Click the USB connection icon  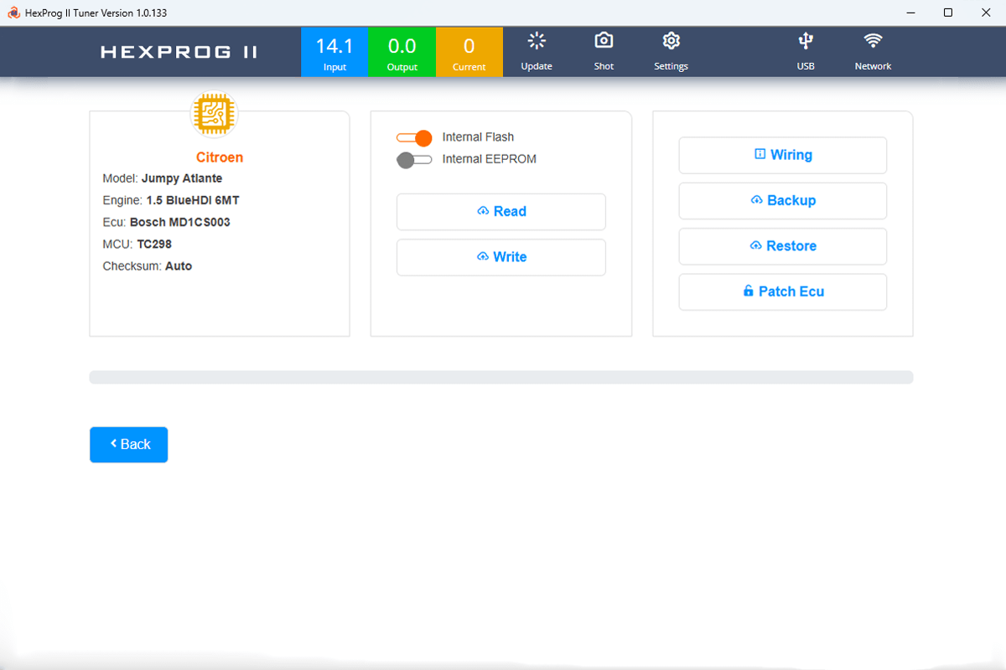coord(806,41)
